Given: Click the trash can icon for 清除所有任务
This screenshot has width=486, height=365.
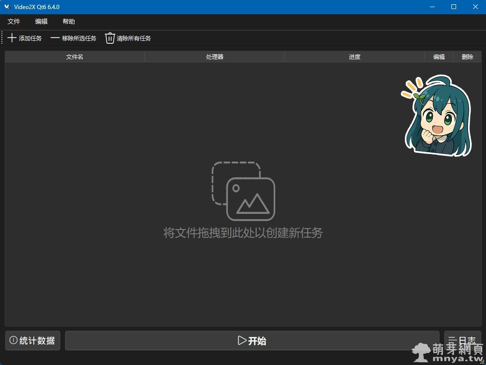Looking at the screenshot, I should (x=110, y=38).
